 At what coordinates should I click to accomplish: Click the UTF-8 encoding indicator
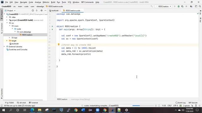[175, 106]
